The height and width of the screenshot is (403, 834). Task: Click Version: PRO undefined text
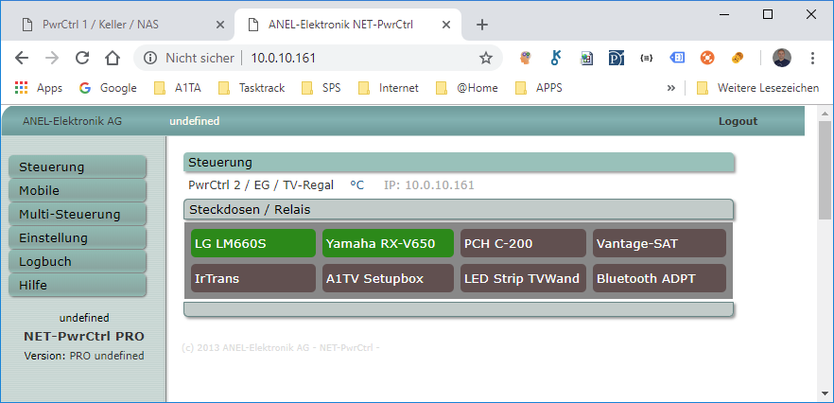click(x=84, y=356)
